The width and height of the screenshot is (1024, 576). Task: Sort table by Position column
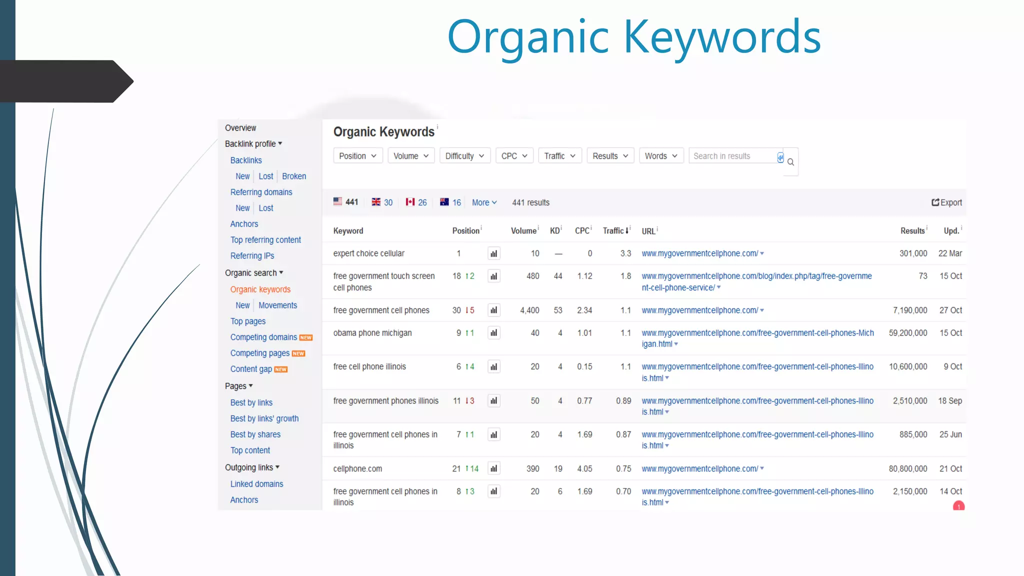(x=466, y=231)
